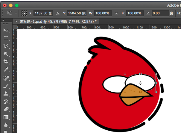Click the green zoom window button
The image size is (181, 133).
(17, 5)
